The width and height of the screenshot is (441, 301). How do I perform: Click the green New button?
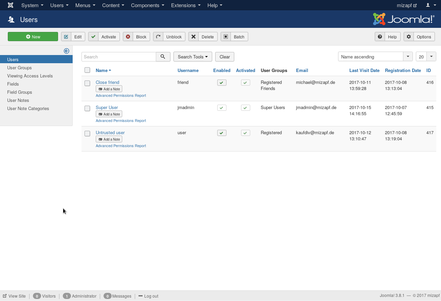[x=33, y=37]
